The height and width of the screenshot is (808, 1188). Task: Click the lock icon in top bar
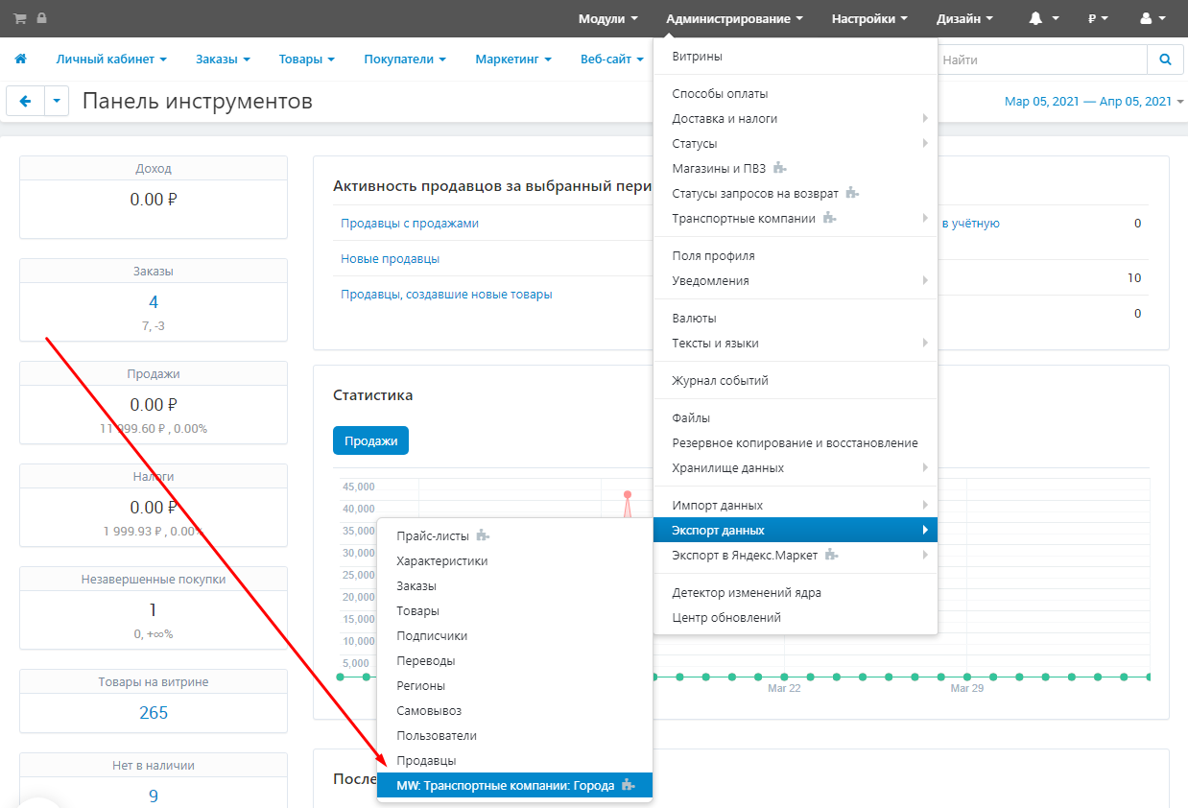point(41,18)
